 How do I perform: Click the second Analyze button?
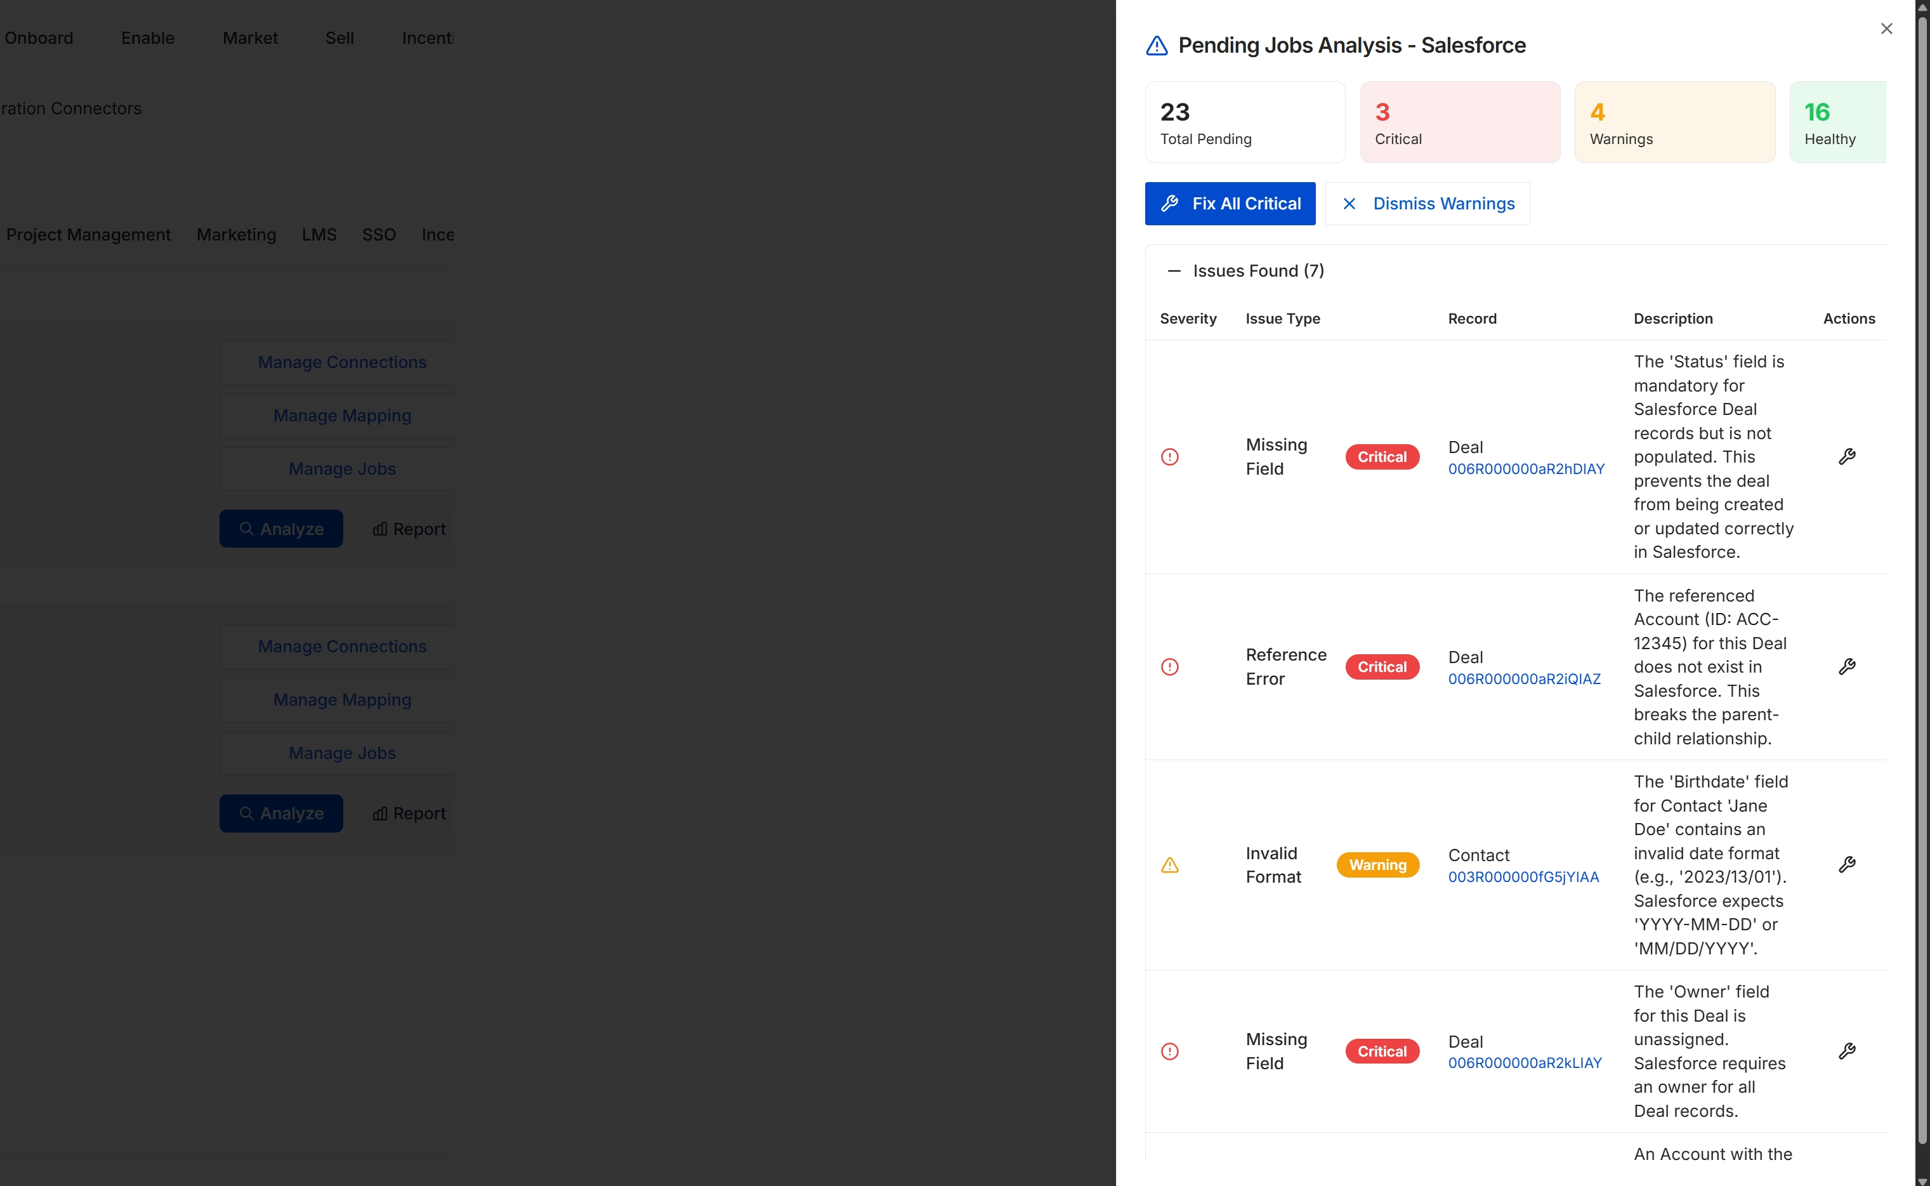coord(281,814)
